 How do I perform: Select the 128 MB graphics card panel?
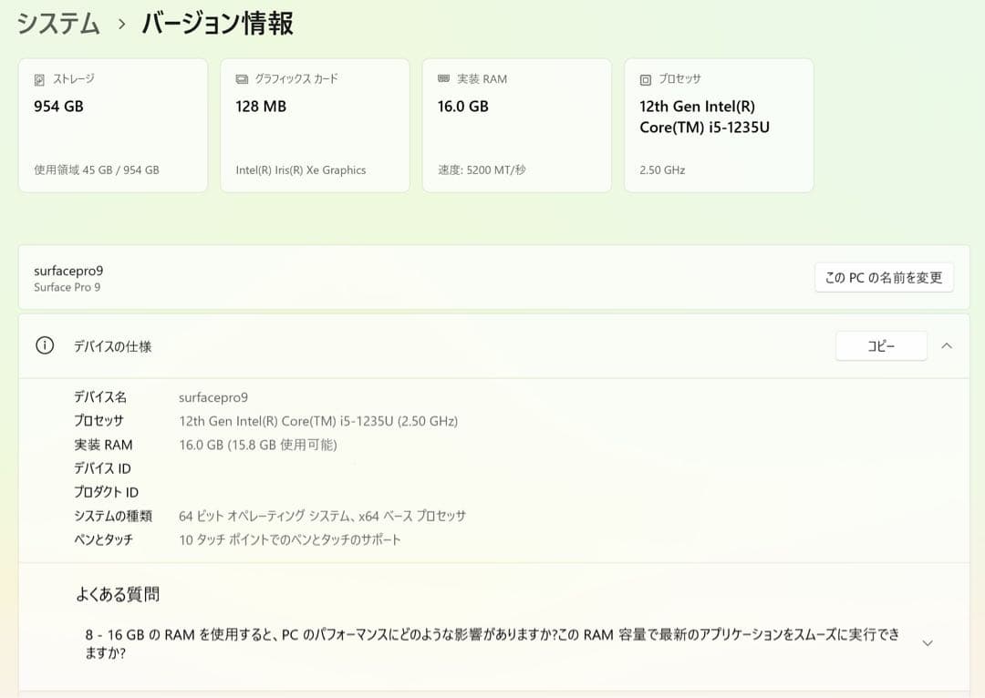[314, 125]
